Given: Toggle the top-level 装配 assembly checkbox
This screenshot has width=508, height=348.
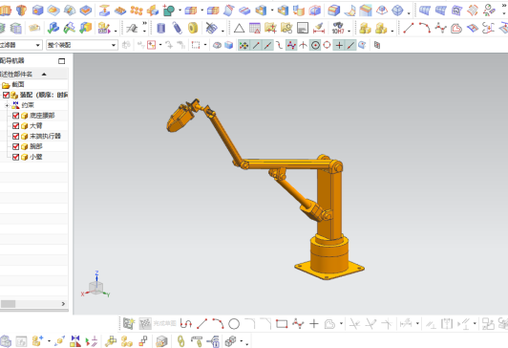Looking at the screenshot, I should 6,95.
